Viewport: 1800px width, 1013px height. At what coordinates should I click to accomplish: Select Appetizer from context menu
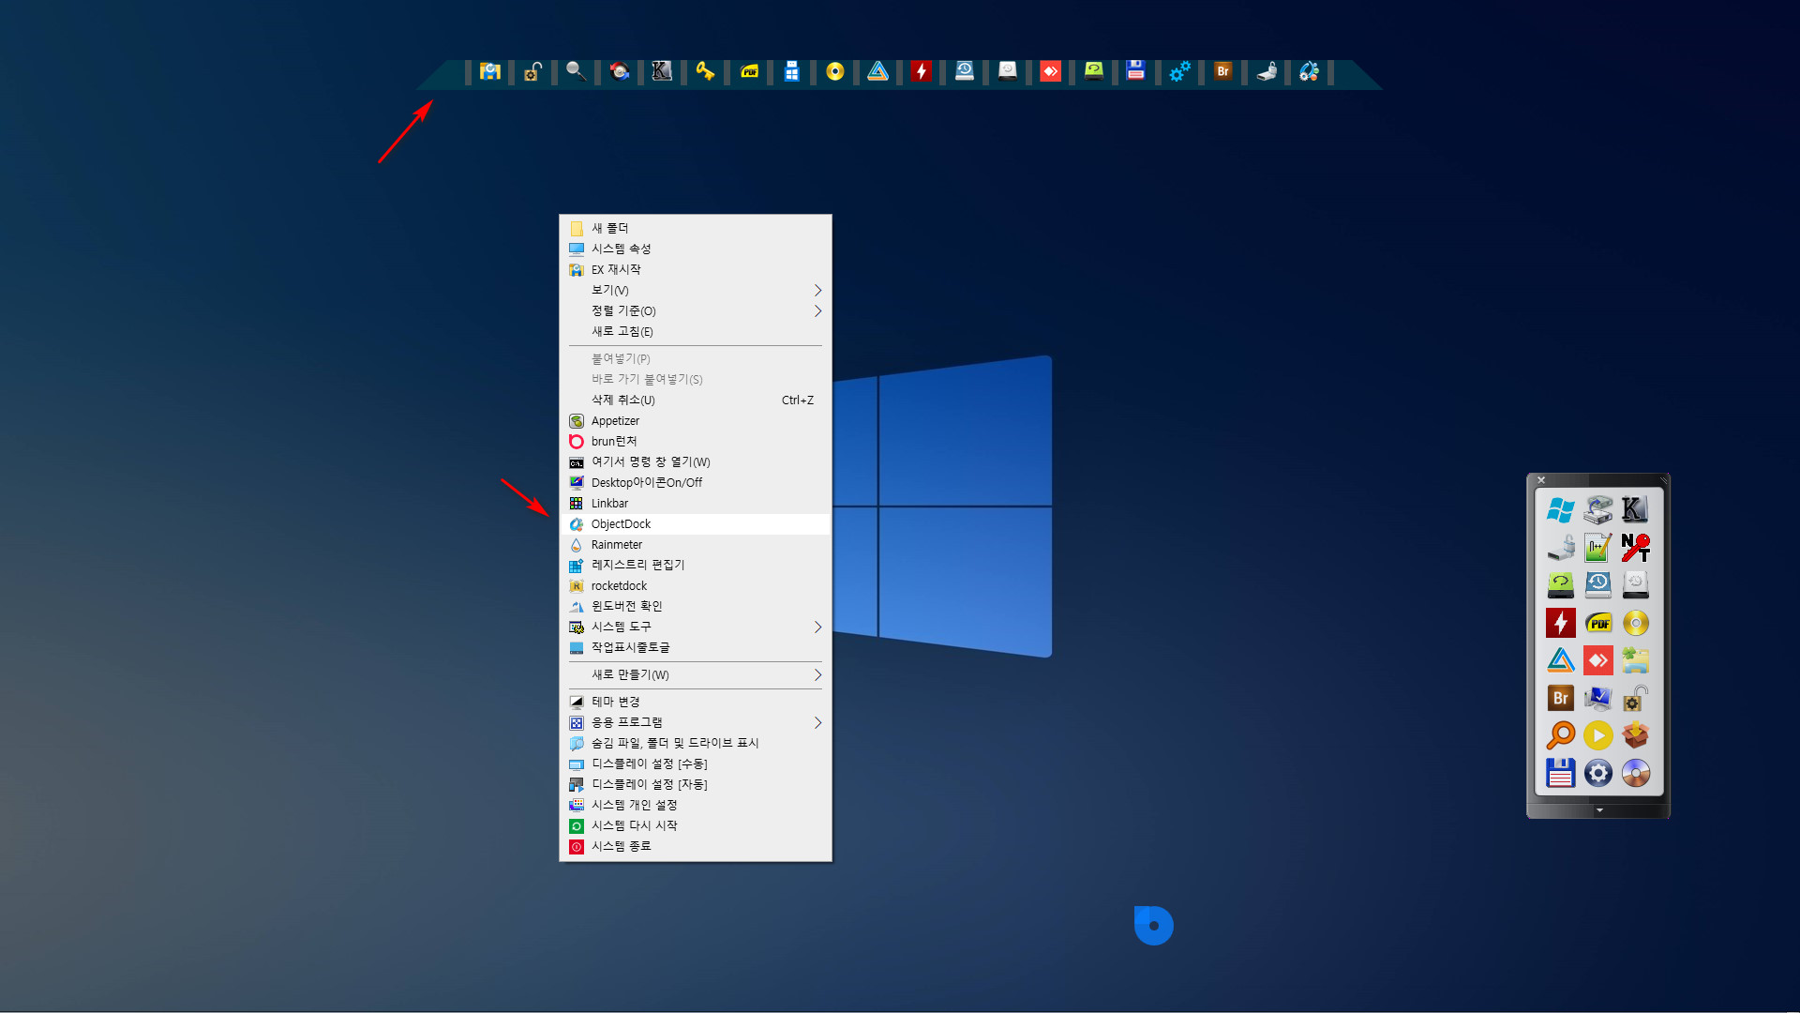pos(696,420)
